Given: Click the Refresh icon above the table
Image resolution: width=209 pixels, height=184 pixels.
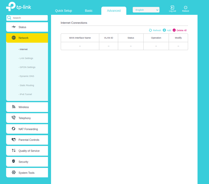Looking at the screenshot, I should click(x=151, y=30).
